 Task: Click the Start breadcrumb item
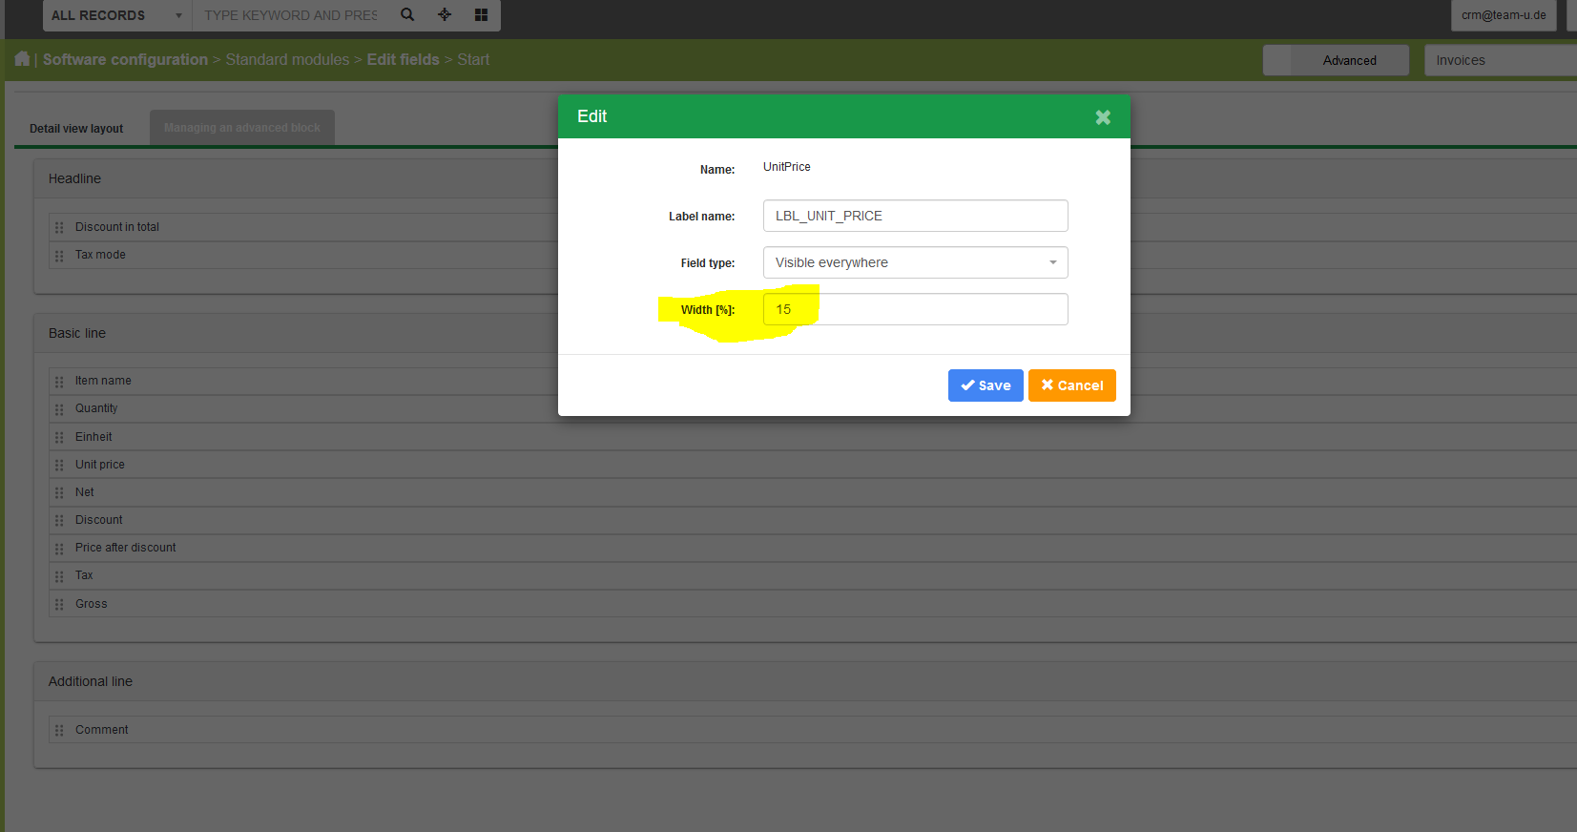[x=473, y=59]
